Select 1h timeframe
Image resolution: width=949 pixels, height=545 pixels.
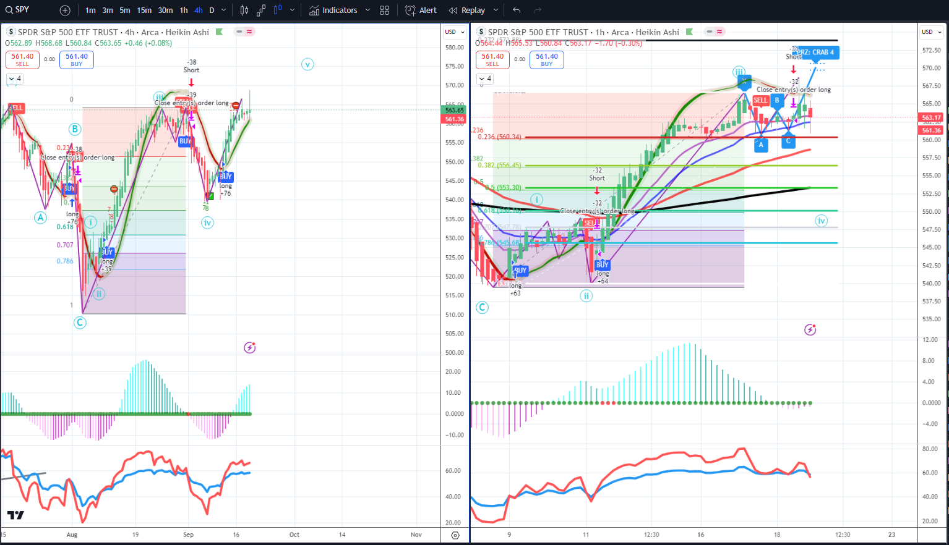point(184,11)
